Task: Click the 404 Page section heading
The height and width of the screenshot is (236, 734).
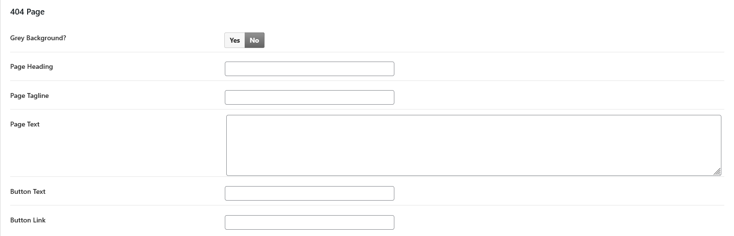Action: pyautogui.click(x=27, y=12)
